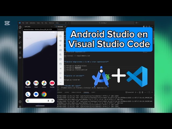172x129 pixels.
Task: Take an emulator screenshot with camera icon
Action: pyautogui.click(x=60, y=50)
